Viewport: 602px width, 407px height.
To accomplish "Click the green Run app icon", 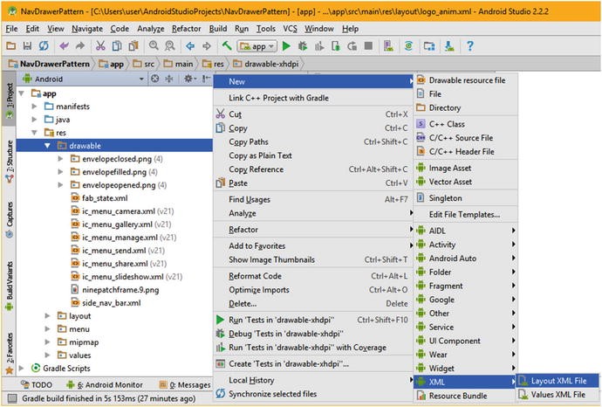I will [286, 46].
